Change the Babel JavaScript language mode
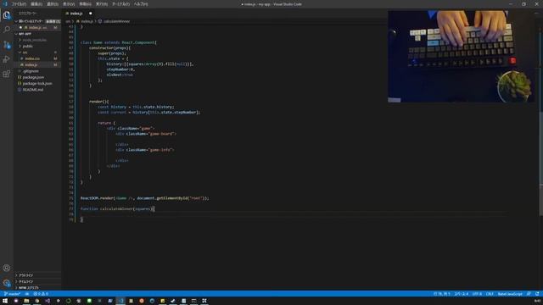Image resolution: width=543 pixels, height=305 pixels. pyautogui.click(x=510, y=294)
